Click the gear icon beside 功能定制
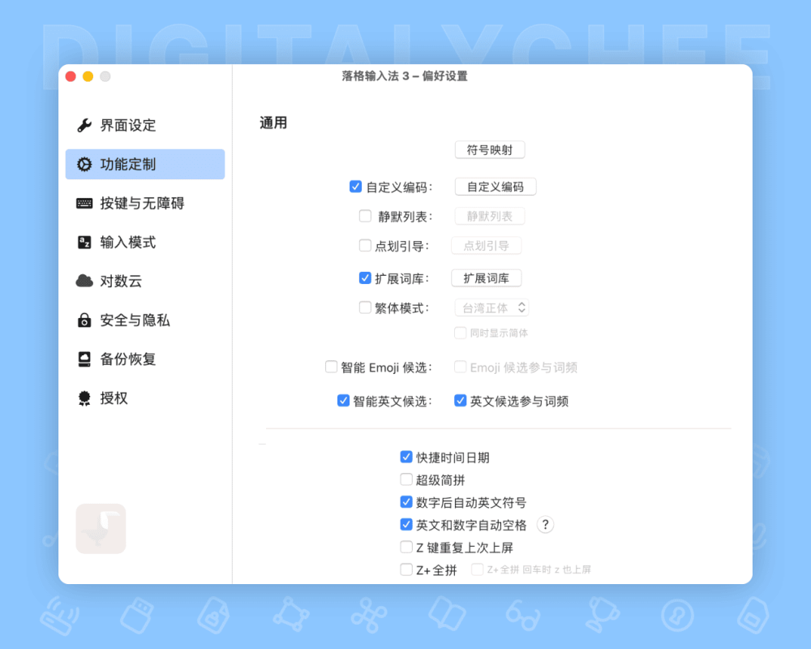 pyautogui.click(x=84, y=164)
